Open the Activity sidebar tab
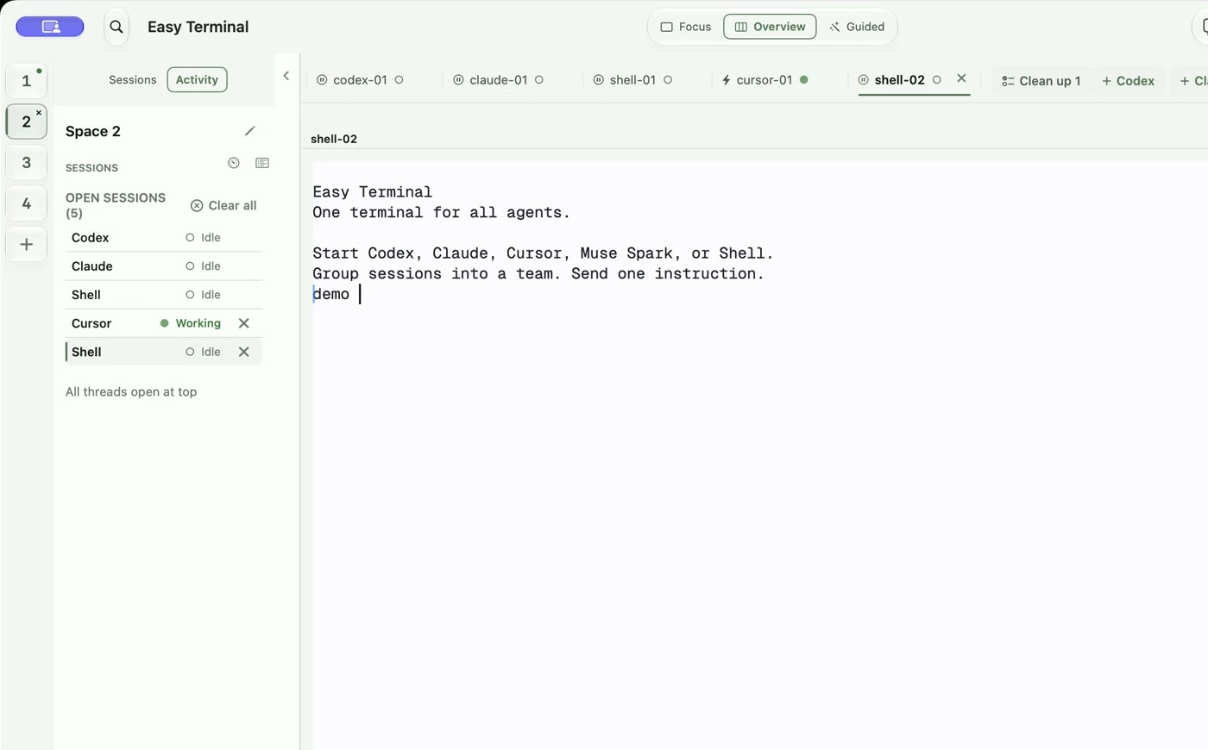Image resolution: width=1208 pixels, height=750 pixels. 197,79
